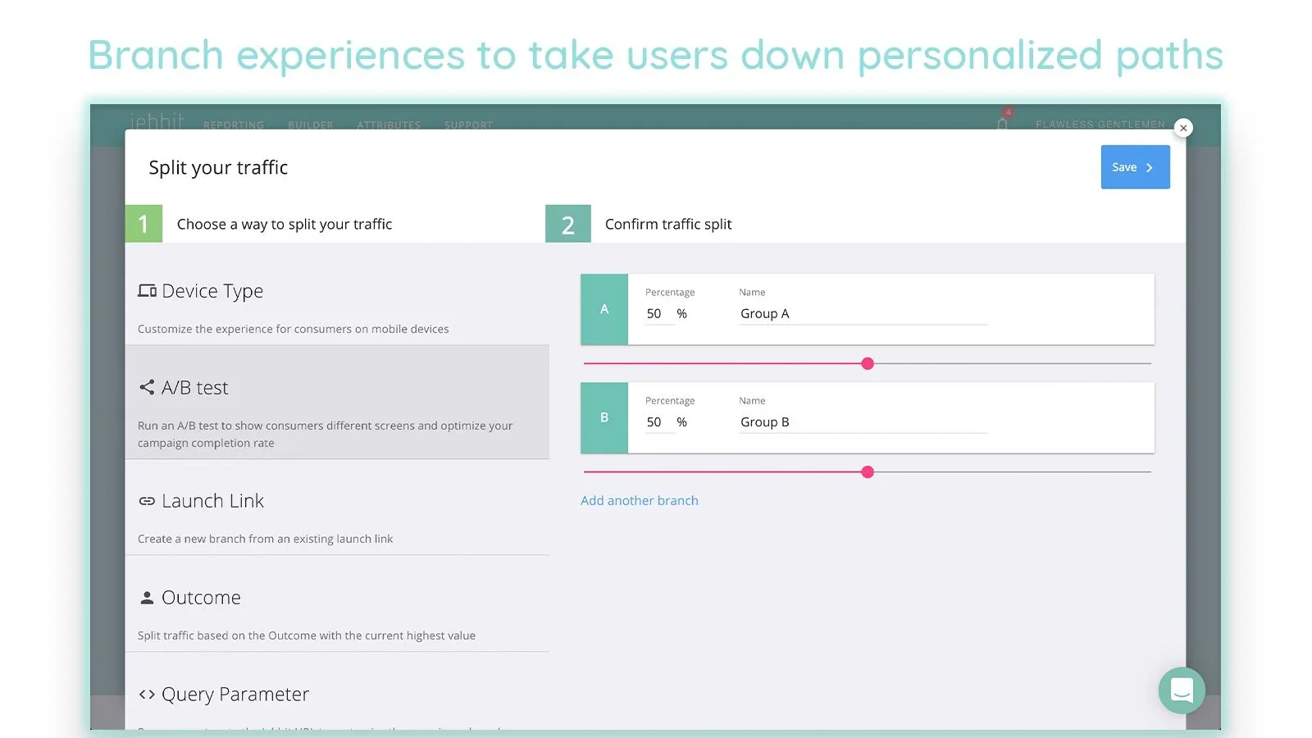Viewport: 1312px width, 738px height.
Task: Close the Split your traffic dialog
Action: click(1183, 128)
